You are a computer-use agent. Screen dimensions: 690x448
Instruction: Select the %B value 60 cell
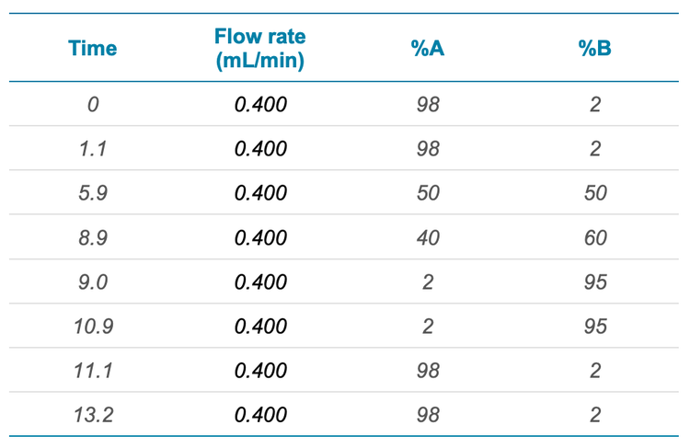point(595,237)
